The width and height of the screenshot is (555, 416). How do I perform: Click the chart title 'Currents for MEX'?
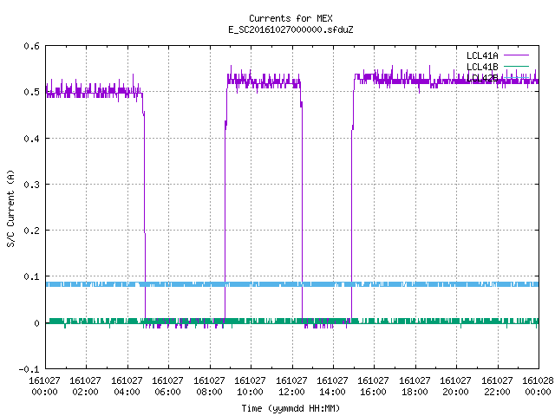pos(291,18)
